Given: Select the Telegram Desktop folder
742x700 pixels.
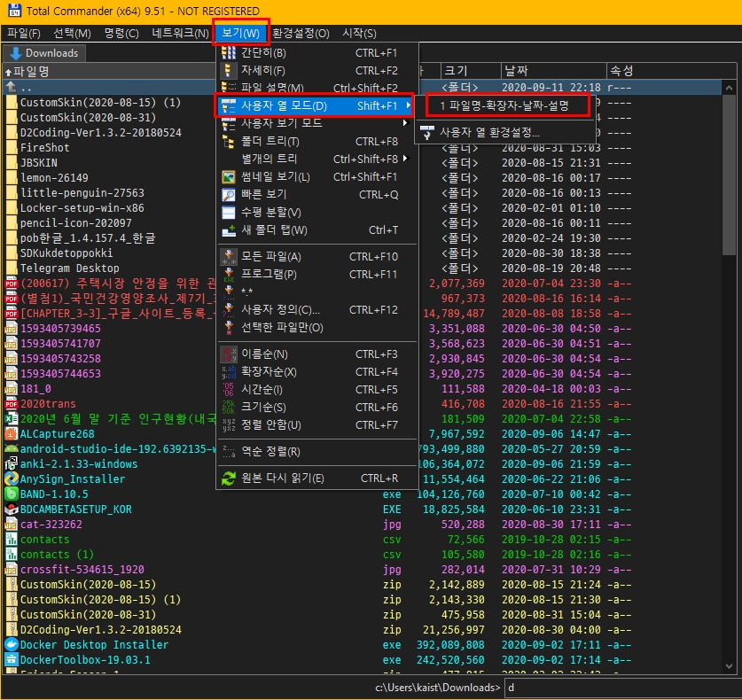Looking at the screenshot, I should [x=69, y=268].
